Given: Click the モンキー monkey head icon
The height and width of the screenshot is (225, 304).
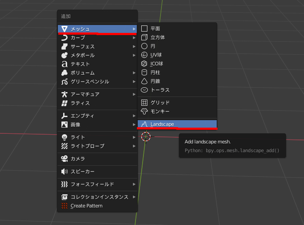Looking at the screenshot, I should [x=144, y=111].
